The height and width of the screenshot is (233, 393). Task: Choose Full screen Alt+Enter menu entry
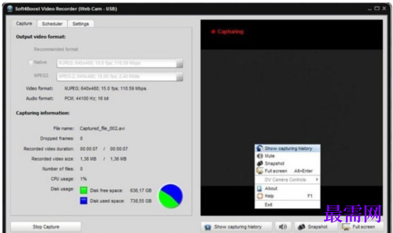287,171
